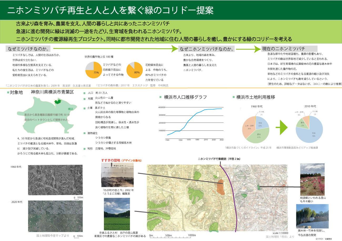Select the 80% pie chart

pos(135,70)
